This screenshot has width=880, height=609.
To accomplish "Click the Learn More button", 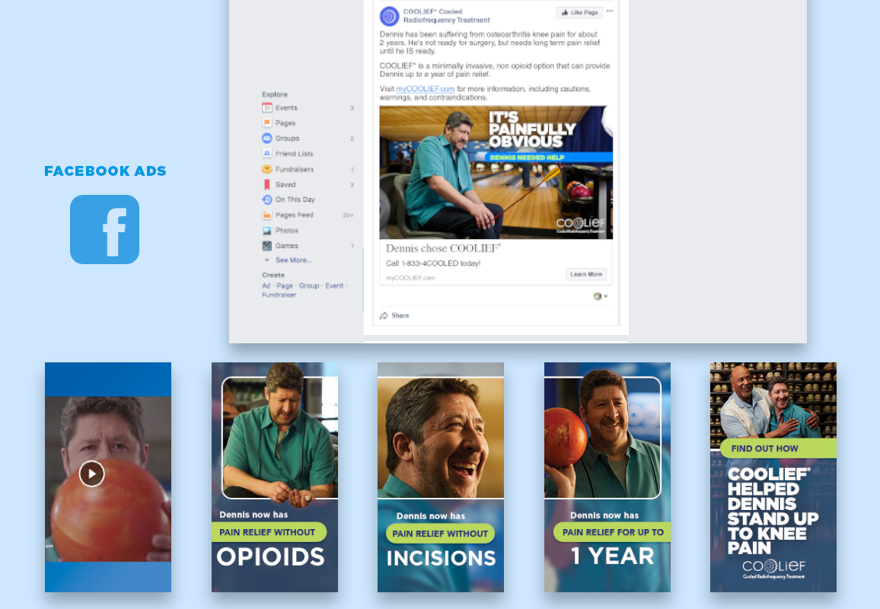I will (586, 275).
